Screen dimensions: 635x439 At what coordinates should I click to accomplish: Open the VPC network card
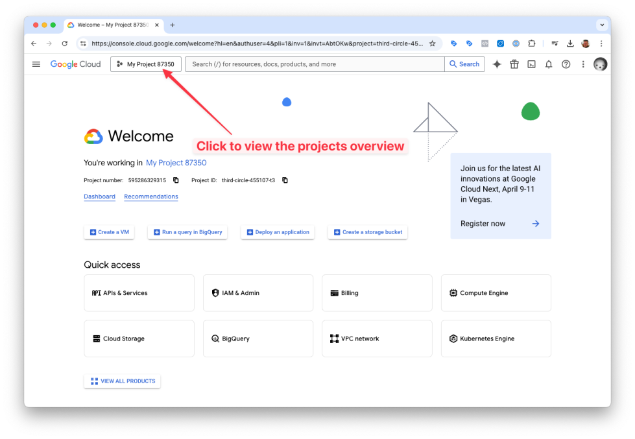(377, 338)
